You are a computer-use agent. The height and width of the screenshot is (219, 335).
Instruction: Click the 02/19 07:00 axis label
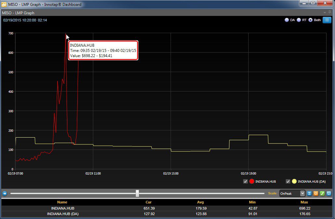pyautogui.click(x=15, y=173)
